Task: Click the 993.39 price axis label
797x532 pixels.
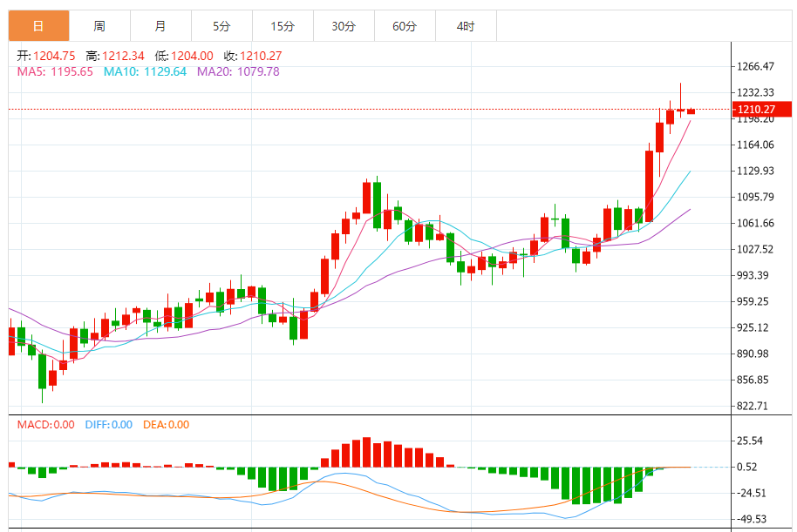Action: pyautogui.click(x=753, y=275)
